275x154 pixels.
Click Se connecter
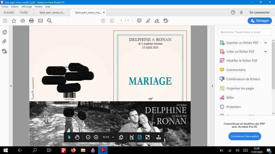click(259, 13)
